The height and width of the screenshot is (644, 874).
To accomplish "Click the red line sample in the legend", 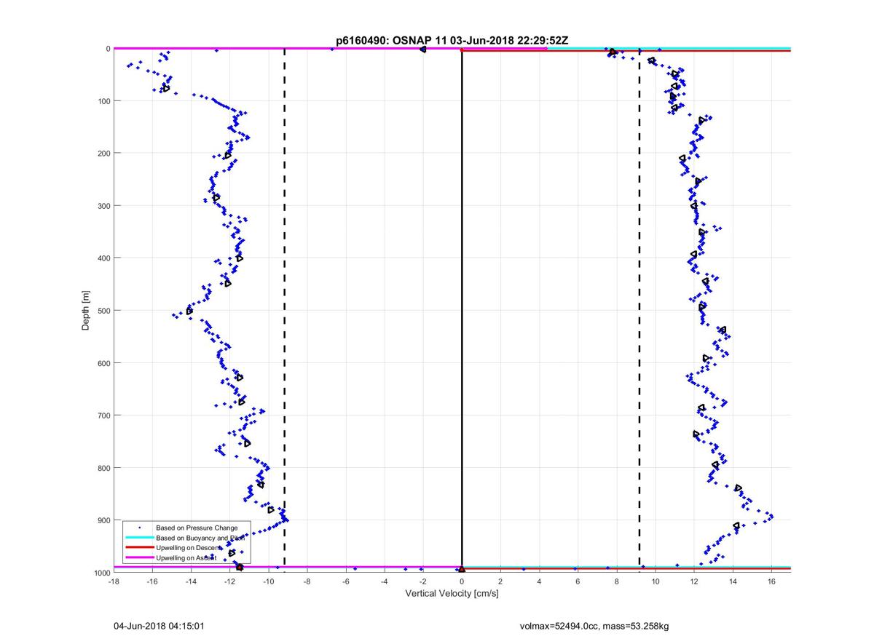I will (x=139, y=547).
